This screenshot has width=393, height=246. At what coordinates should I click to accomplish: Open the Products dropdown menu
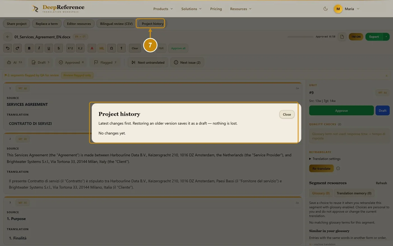[x=163, y=9]
